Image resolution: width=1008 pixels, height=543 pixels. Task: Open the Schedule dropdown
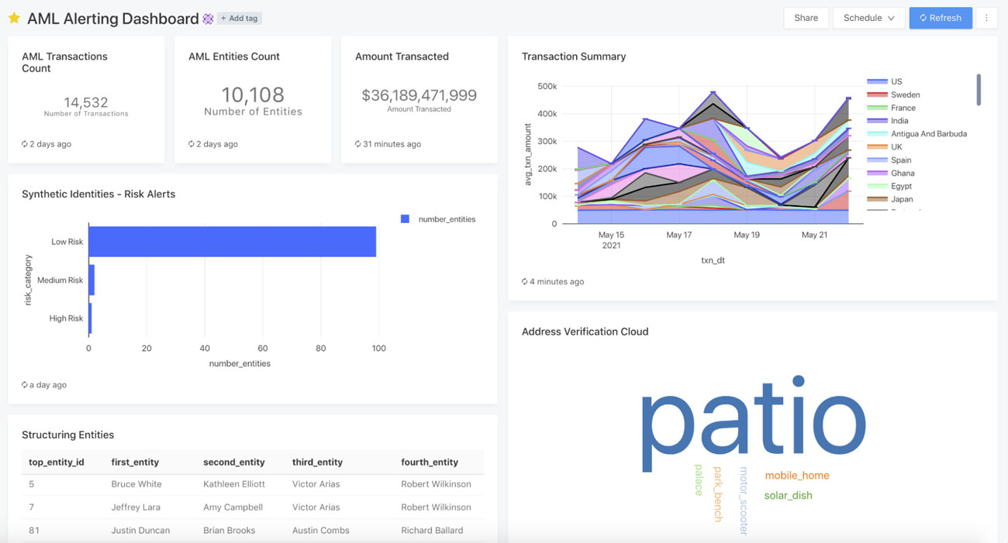[868, 18]
